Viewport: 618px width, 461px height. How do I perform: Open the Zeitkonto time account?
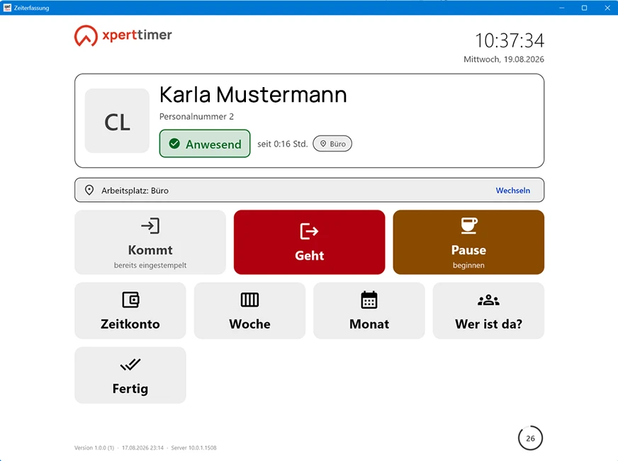coord(130,311)
